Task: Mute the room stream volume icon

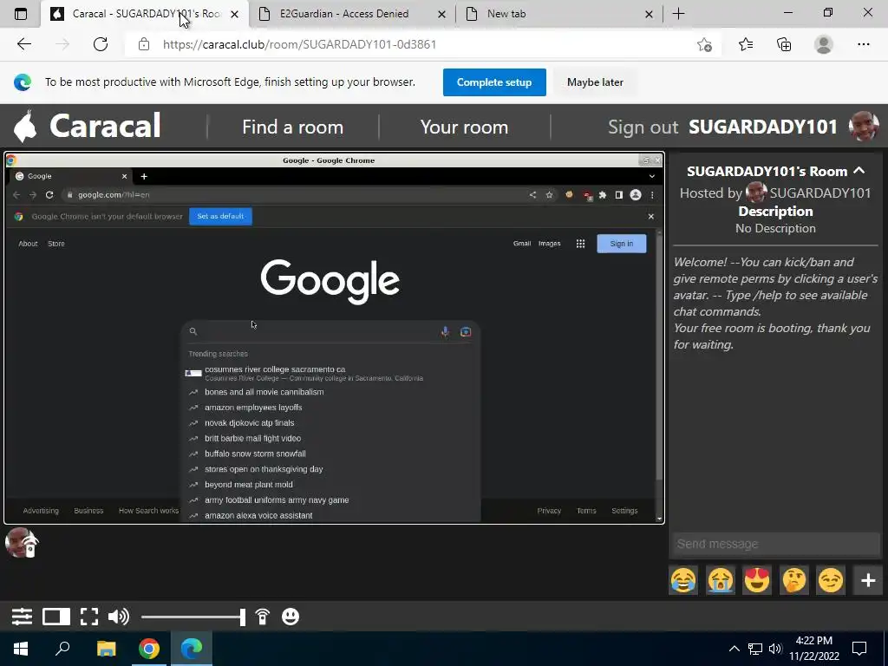Action: tap(118, 617)
